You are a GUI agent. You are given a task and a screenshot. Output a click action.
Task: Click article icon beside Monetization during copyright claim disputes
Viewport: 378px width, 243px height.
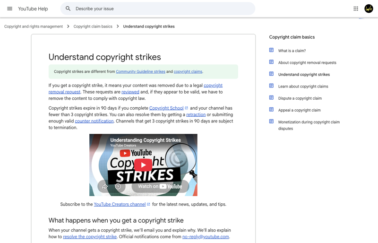(x=271, y=121)
